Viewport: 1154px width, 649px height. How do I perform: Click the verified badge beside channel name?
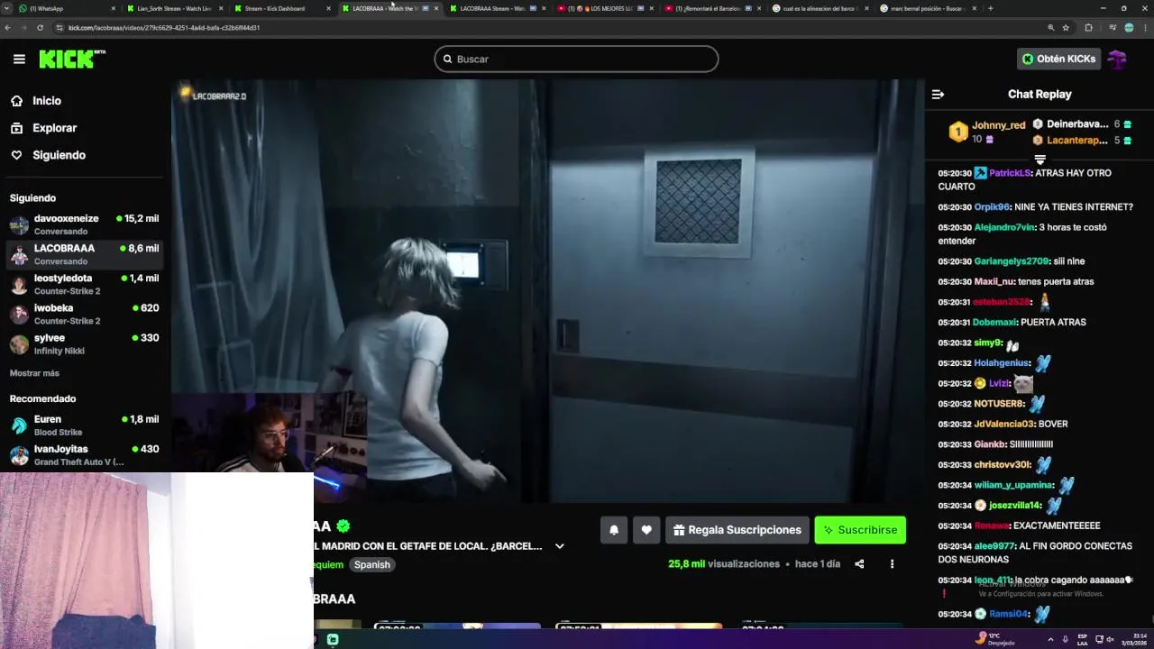click(343, 526)
